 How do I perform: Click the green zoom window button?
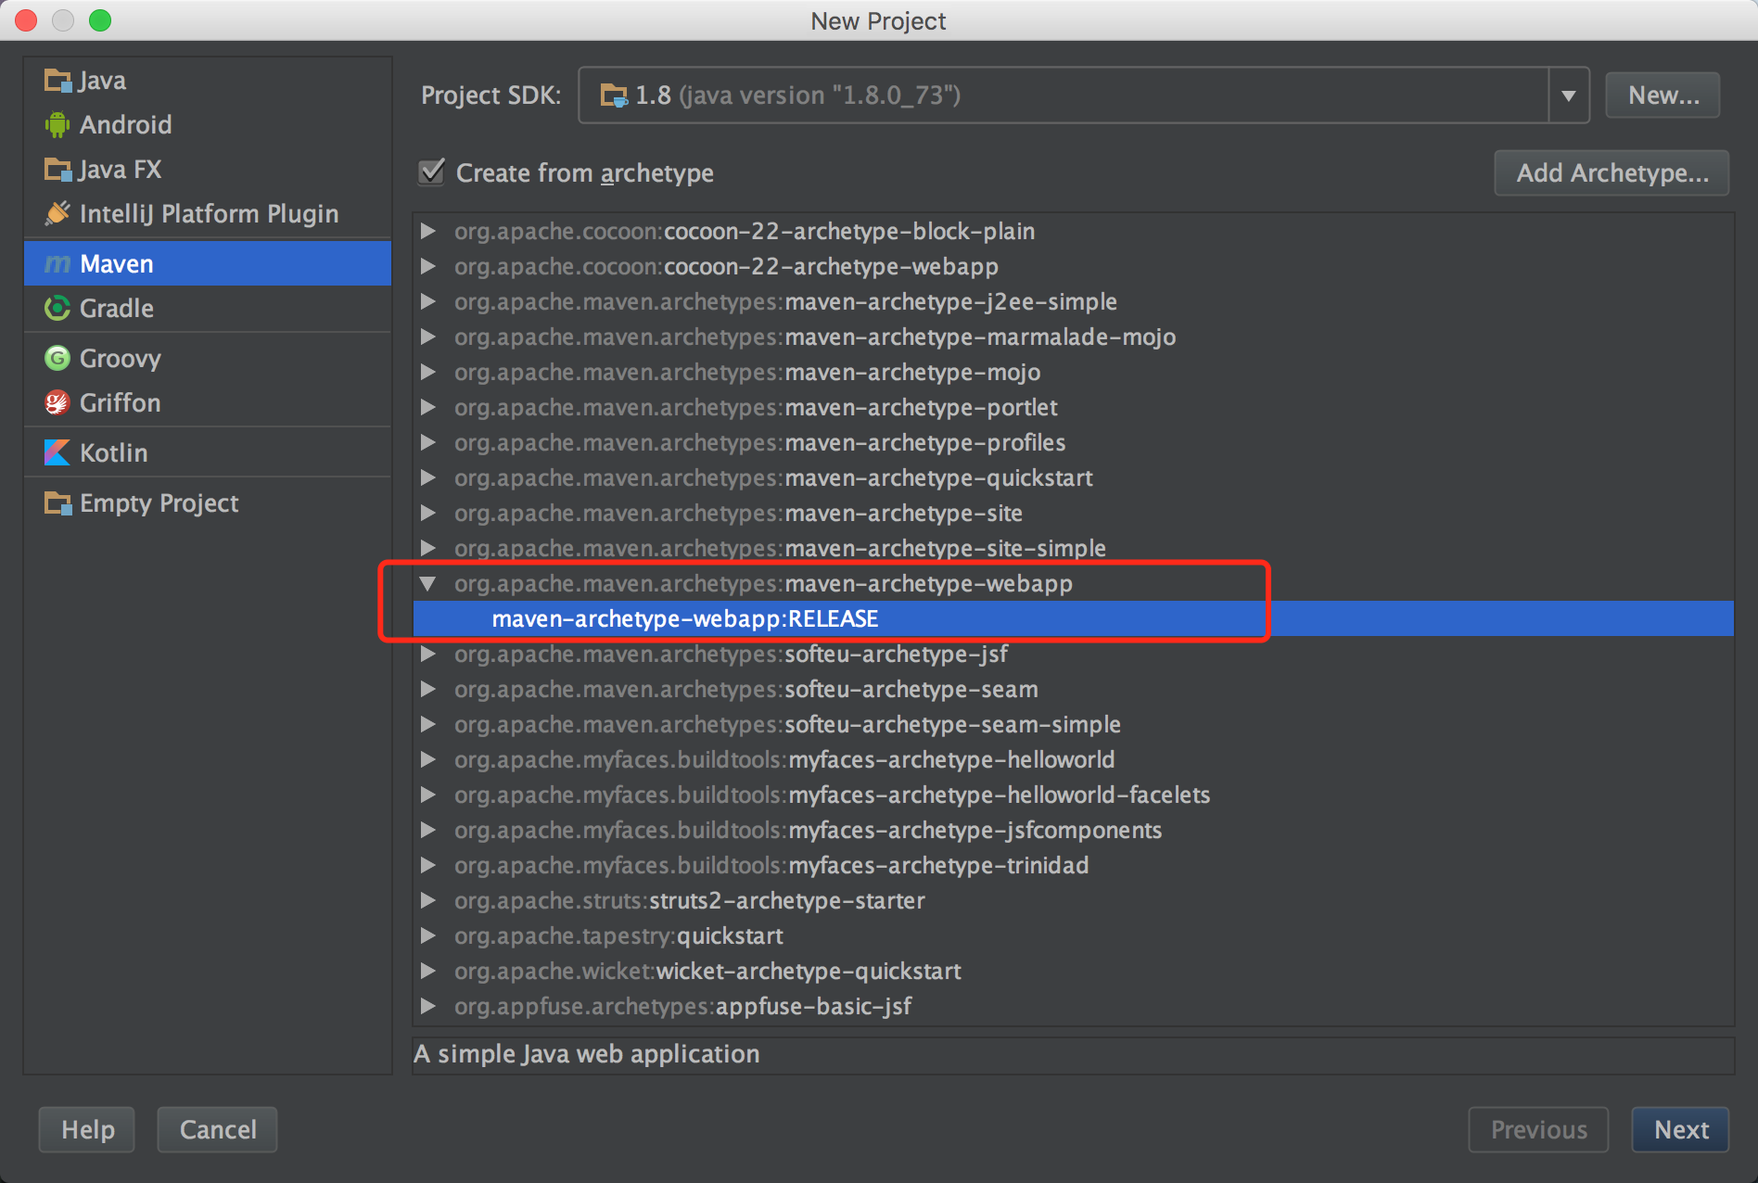100,20
